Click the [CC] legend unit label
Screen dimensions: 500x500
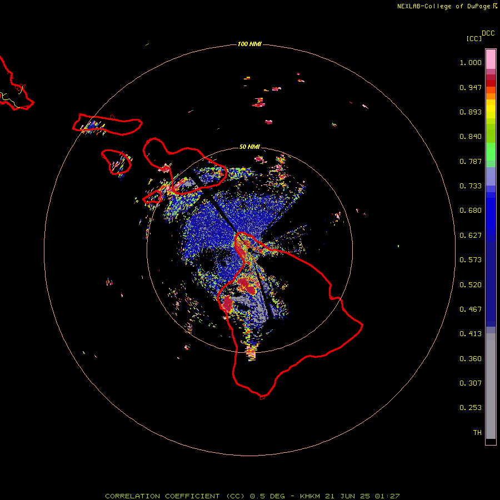474,38
